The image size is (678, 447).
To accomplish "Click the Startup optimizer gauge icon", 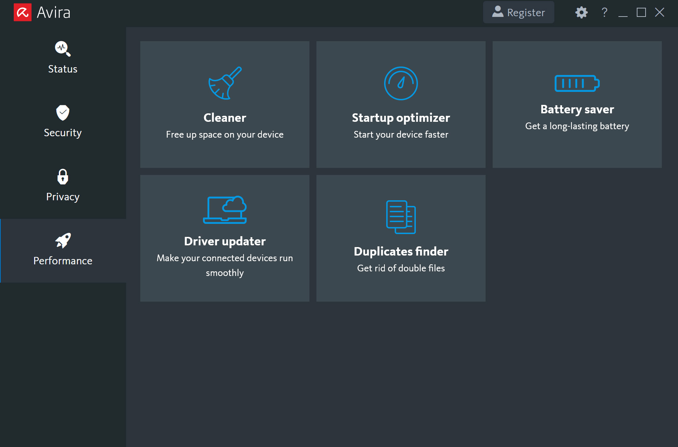I will 401,83.
